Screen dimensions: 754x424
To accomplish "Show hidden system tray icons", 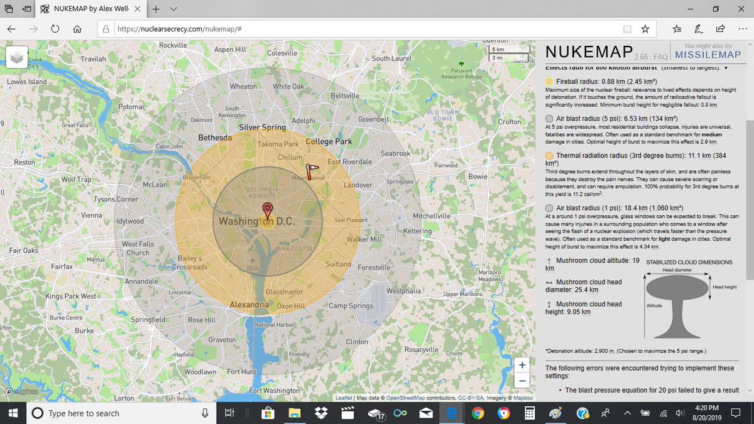I will (626, 413).
